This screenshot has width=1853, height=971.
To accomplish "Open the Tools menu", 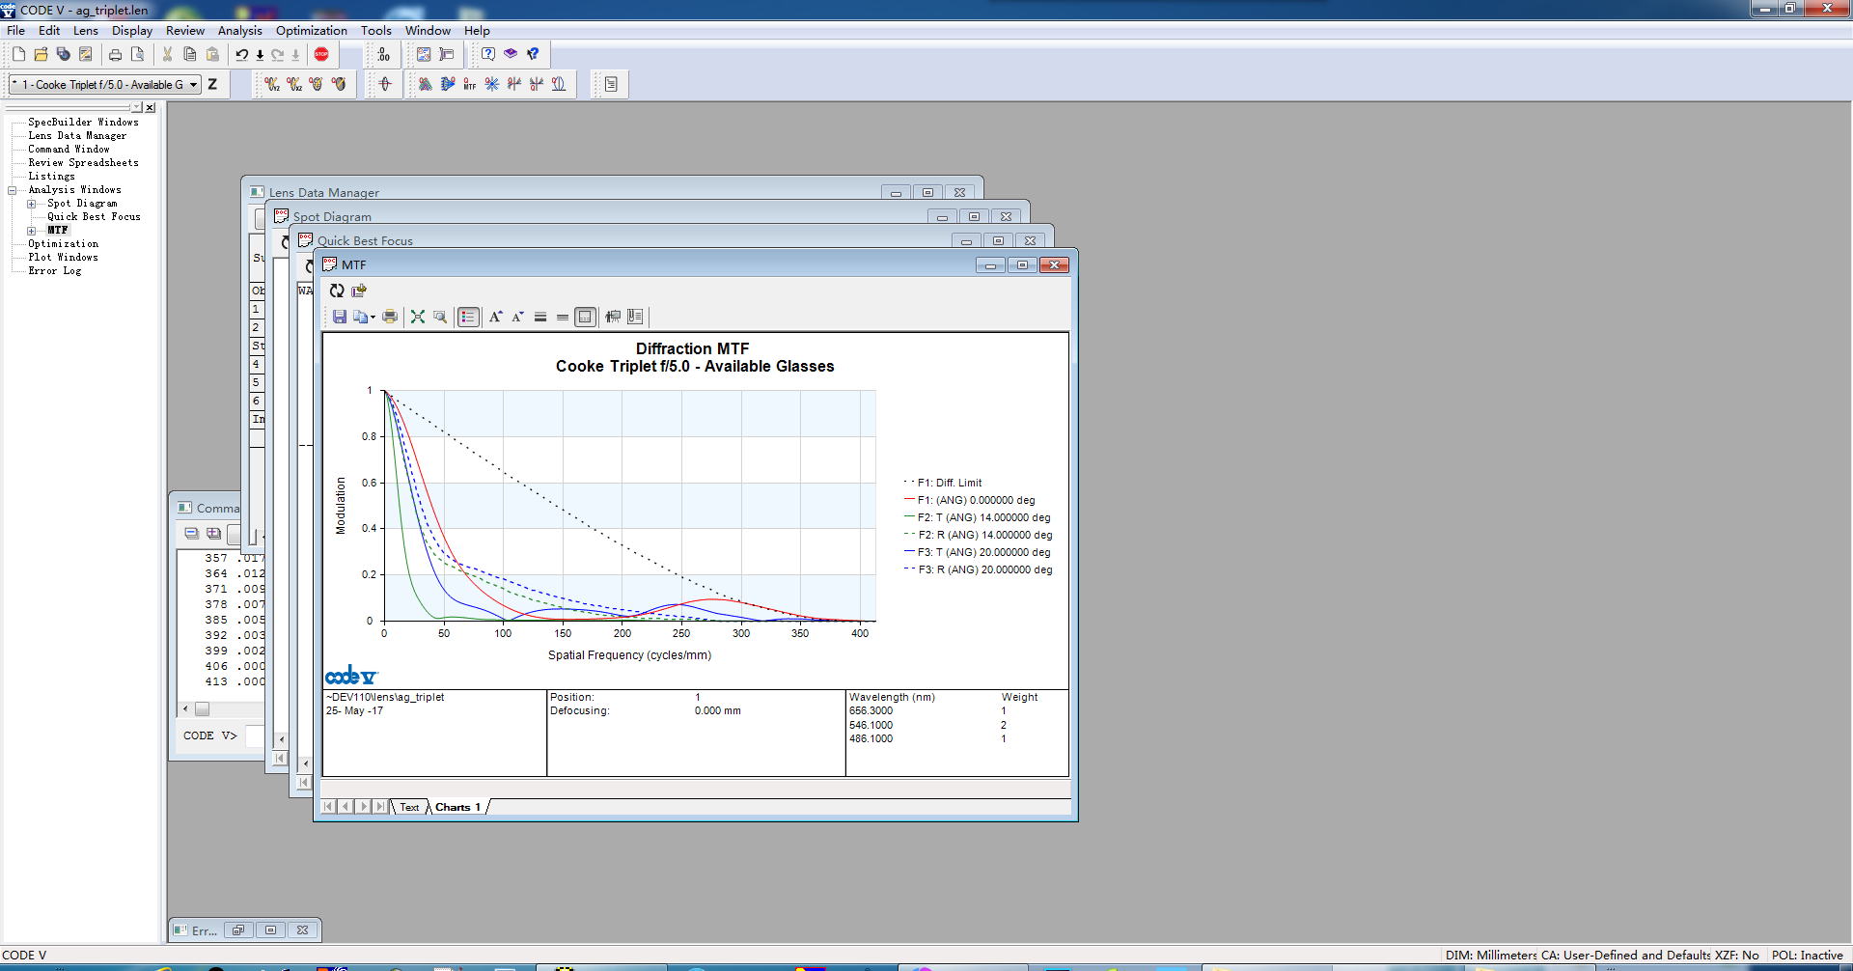I will pyautogui.click(x=376, y=30).
